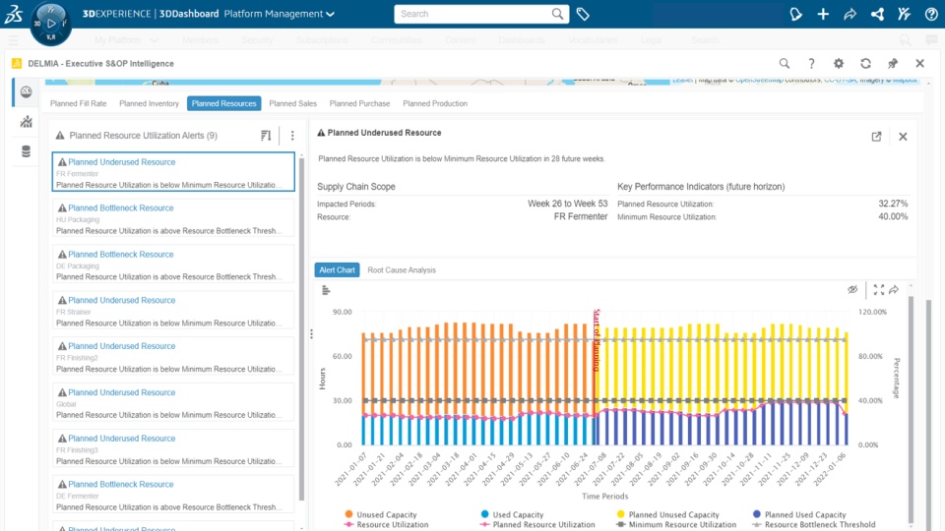Toggle Resource Utilization line legend entry
The height and width of the screenshot is (531, 945).
pos(386,525)
